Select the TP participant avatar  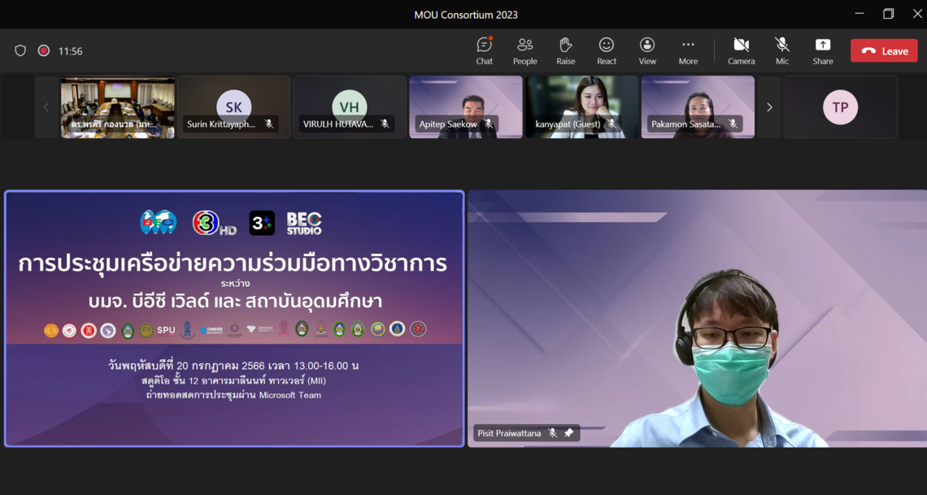[x=840, y=107]
